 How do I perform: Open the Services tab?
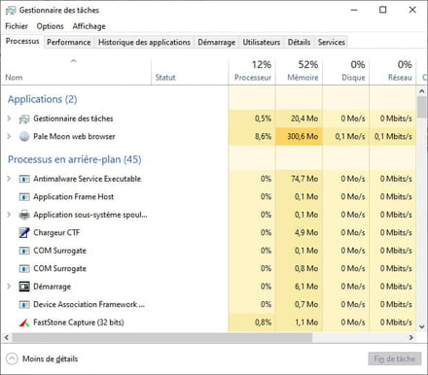coord(331,42)
